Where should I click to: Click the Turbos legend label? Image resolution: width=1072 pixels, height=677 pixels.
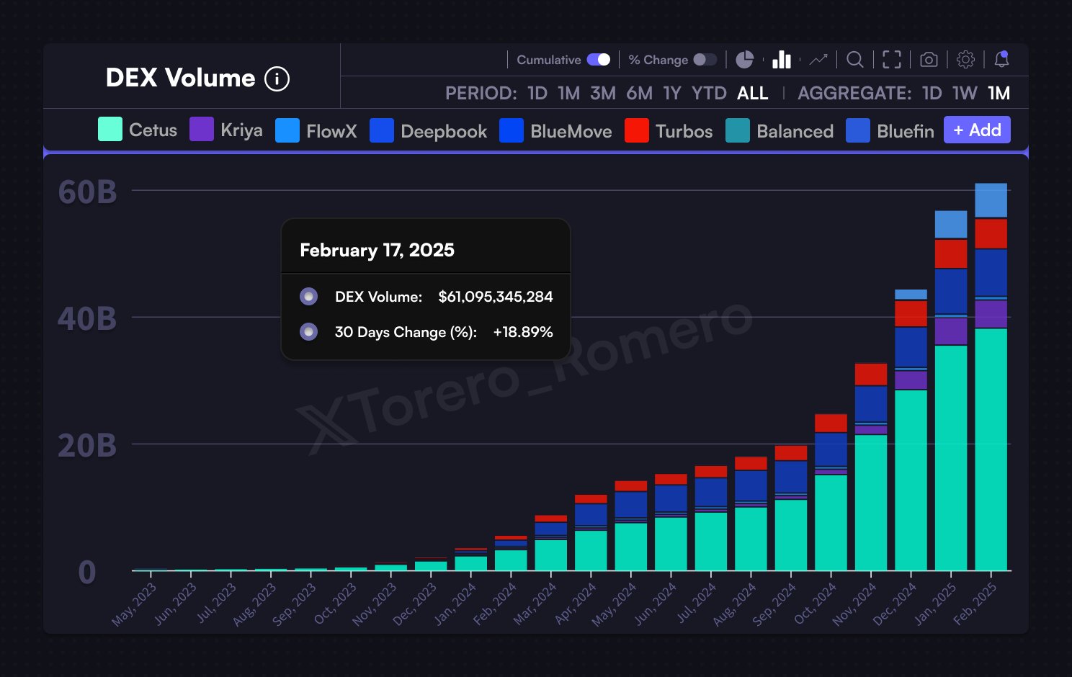(x=684, y=131)
